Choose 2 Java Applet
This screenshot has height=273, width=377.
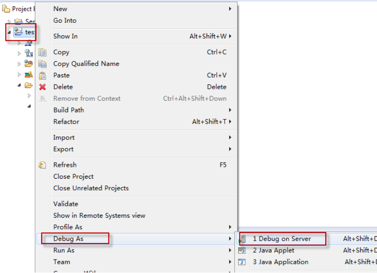point(307,250)
